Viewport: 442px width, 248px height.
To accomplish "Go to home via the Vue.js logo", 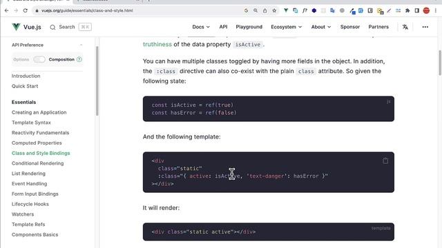I will [x=26, y=27].
